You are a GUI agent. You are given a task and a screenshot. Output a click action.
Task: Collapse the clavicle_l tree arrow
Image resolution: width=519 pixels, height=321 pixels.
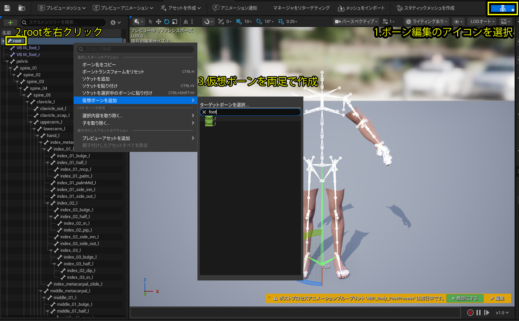point(27,102)
